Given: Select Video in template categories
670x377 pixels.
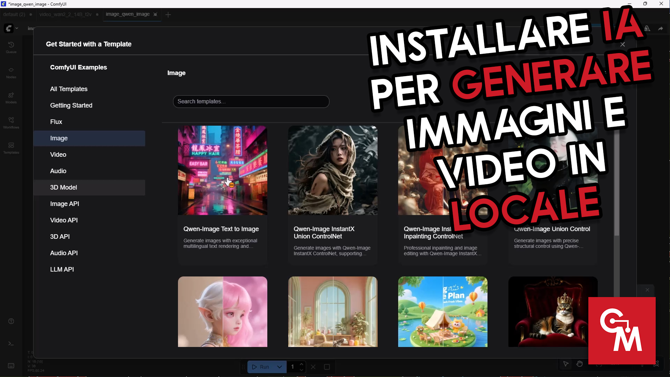Looking at the screenshot, I should (58, 155).
